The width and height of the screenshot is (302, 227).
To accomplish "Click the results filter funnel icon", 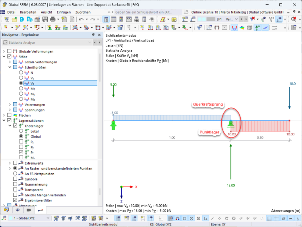I will tap(199, 28).
